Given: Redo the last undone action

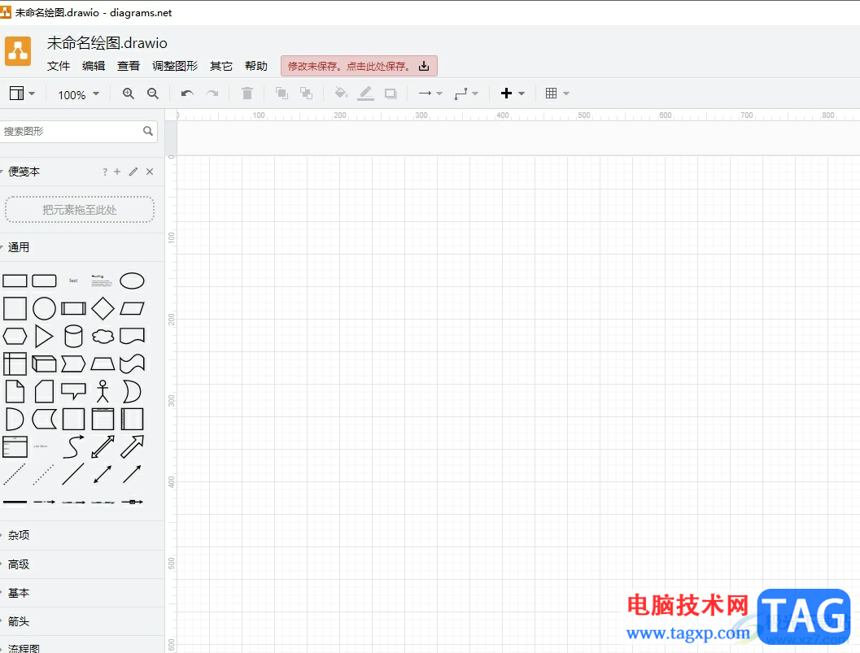Looking at the screenshot, I should click(212, 94).
